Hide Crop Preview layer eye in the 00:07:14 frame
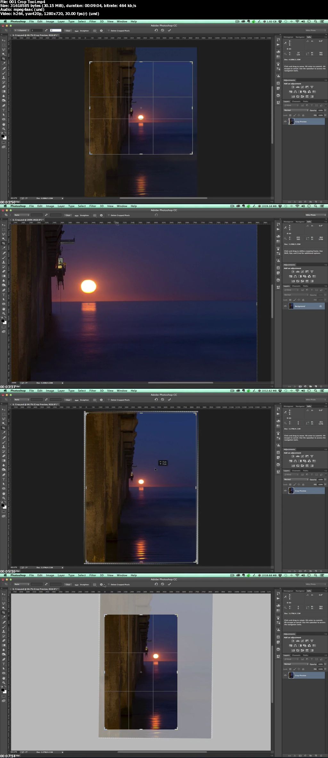This screenshot has width=328, height=758. 285,675
